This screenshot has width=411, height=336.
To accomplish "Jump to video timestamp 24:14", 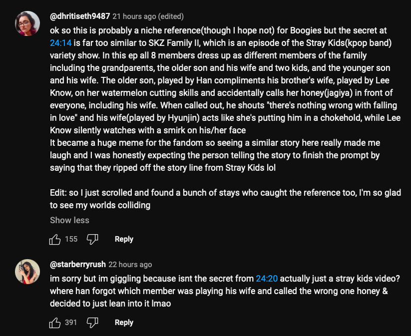I will [60, 43].
